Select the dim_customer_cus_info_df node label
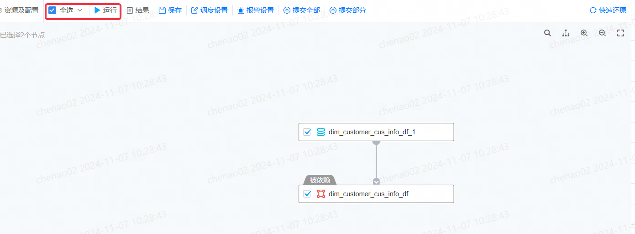 (368, 194)
